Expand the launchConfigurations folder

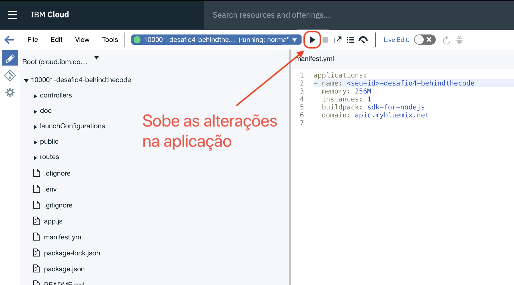[x=35, y=127]
